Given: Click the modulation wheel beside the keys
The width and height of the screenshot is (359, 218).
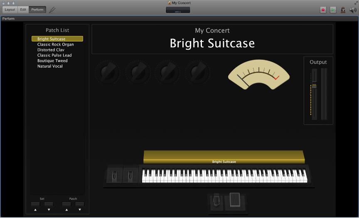Looking at the screenshot, I should pos(130,175).
